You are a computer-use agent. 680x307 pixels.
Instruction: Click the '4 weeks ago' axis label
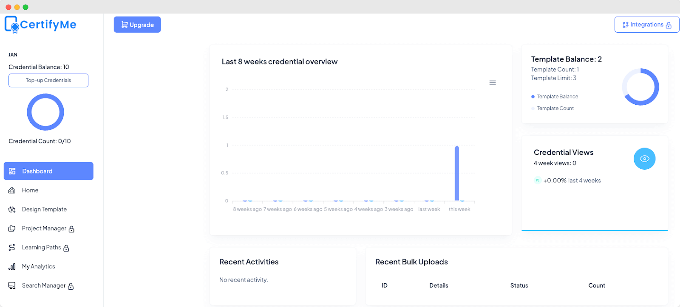368,209
